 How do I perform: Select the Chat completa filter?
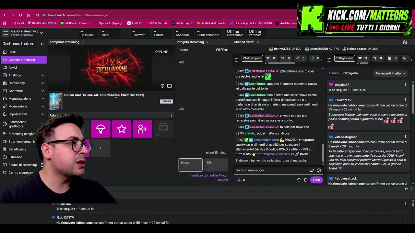(x=252, y=58)
